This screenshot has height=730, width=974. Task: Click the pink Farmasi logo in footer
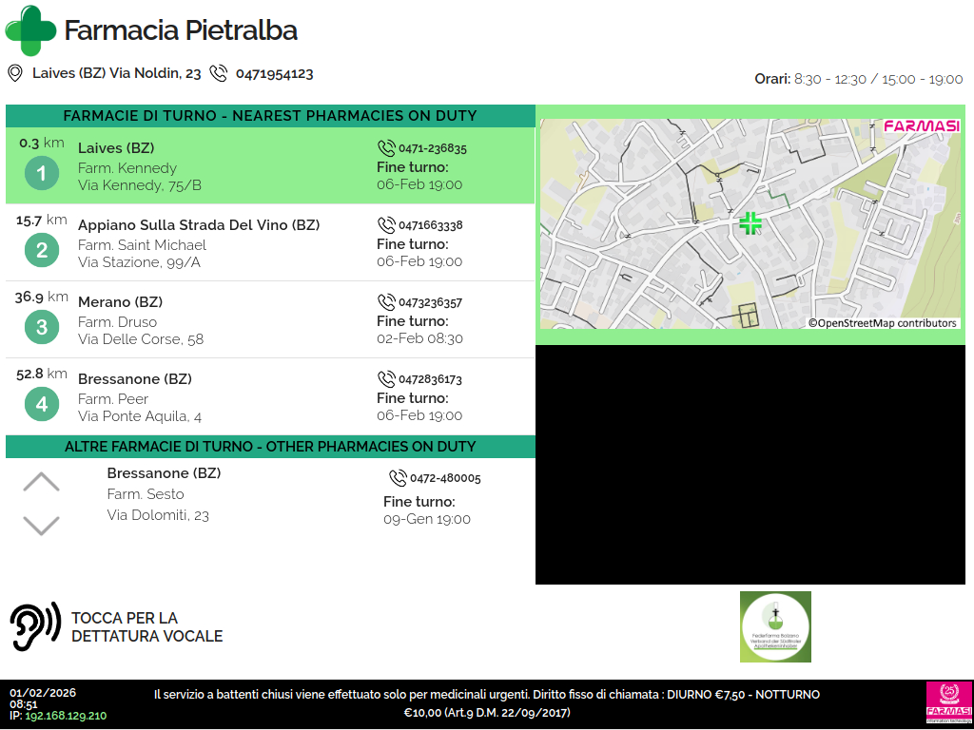pyautogui.click(x=947, y=703)
